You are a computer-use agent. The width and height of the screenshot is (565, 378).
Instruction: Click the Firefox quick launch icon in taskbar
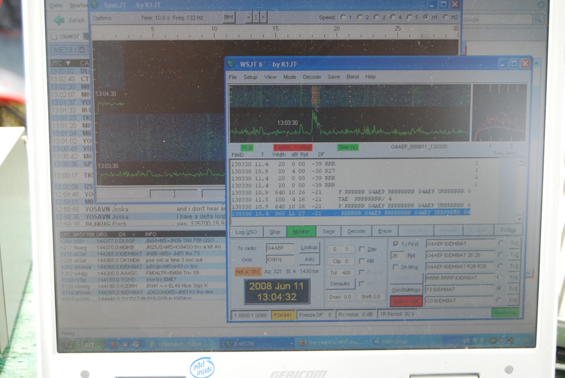(x=115, y=344)
